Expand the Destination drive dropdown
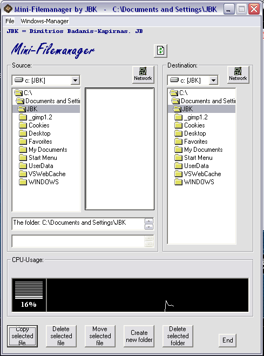This screenshot has width=264, height=356. tap(213, 80)
